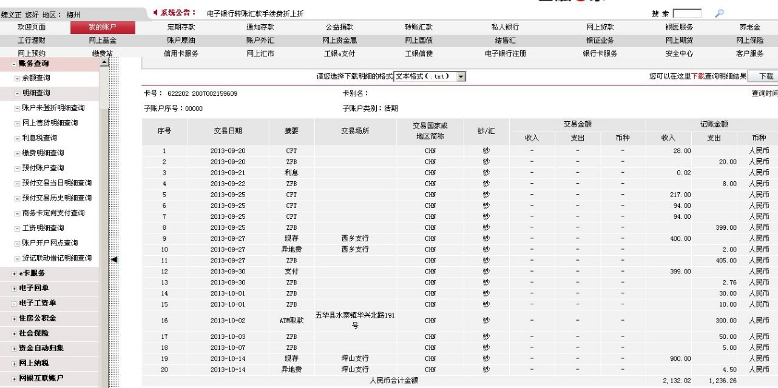Open 网上售货明细查询

pyautogui.click(x=50, y=123)
